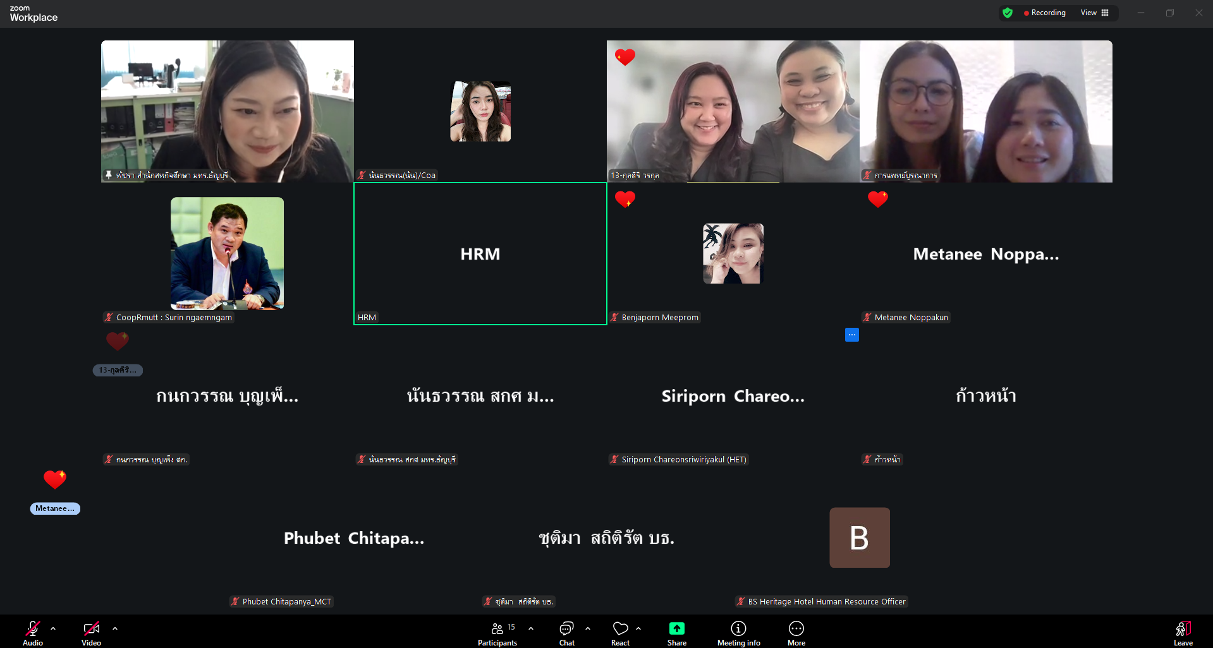This screenshot has width=1213, height=648.
Task: Click the green encryption shield icon
Action: (1008, 13)
